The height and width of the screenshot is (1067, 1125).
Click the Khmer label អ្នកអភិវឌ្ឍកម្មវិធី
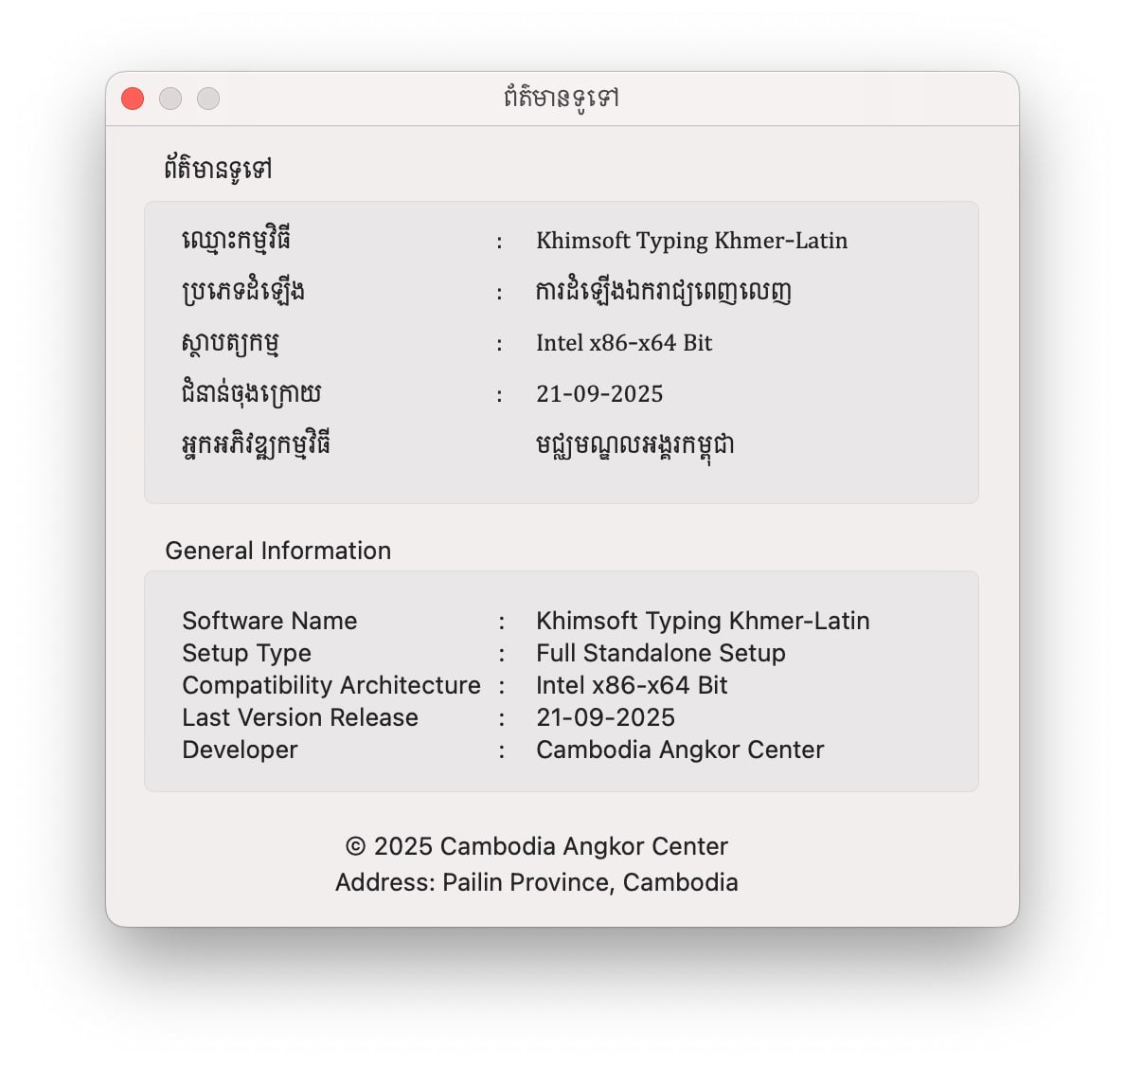coord(256,444)
